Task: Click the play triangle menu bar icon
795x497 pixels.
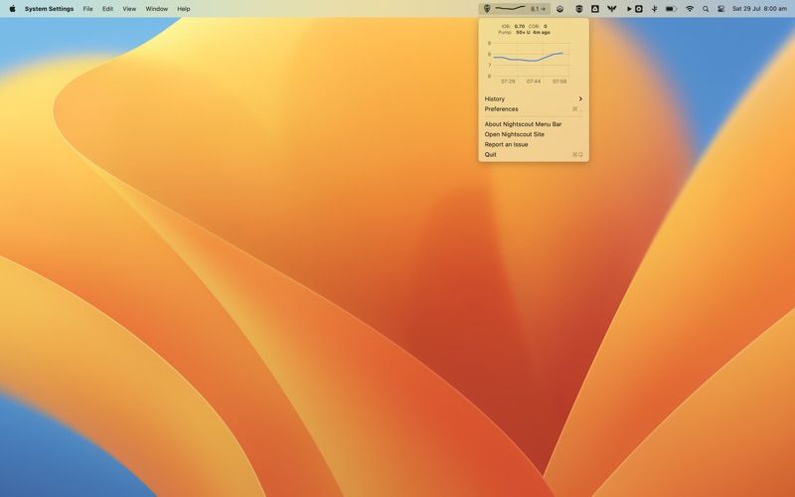Action: tap(629, 9)
